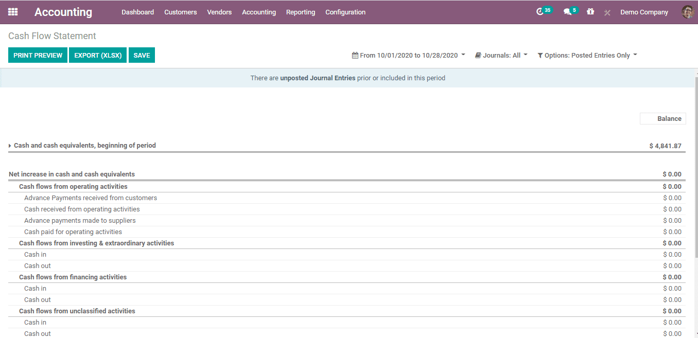Click the Print Preview button
698x338 pixels.
point(38,56)
